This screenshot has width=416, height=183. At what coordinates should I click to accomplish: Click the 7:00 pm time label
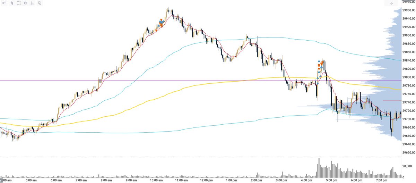coord(381,181)
